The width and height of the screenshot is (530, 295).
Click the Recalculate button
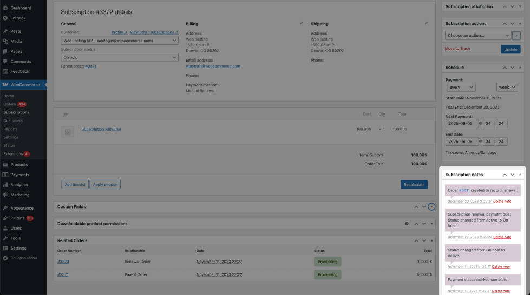pos(414,185)
